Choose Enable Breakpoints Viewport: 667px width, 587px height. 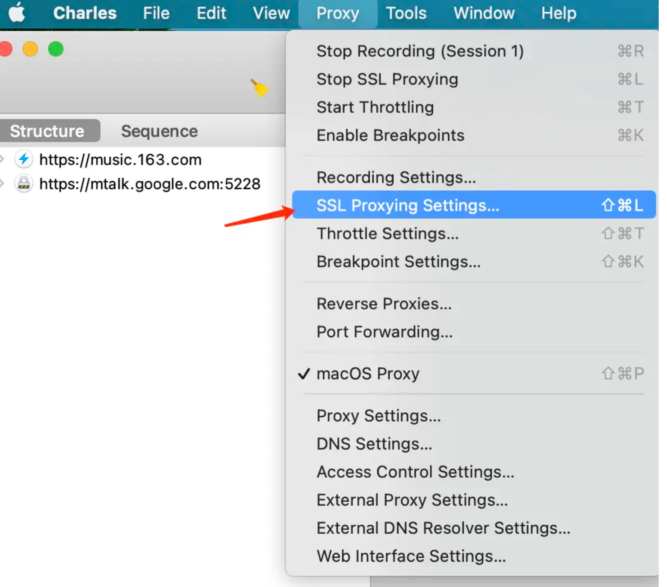474,135
